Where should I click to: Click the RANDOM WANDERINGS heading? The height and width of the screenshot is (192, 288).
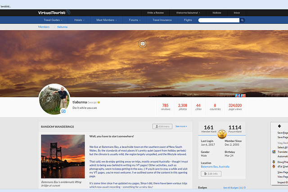(58, 127)
